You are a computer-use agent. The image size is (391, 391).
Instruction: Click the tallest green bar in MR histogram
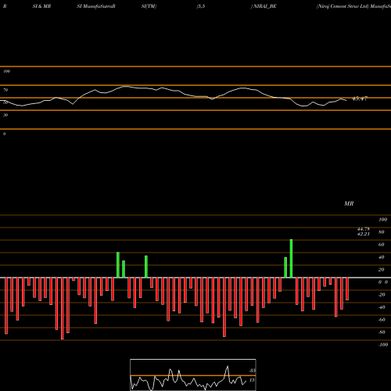[291, 258]
